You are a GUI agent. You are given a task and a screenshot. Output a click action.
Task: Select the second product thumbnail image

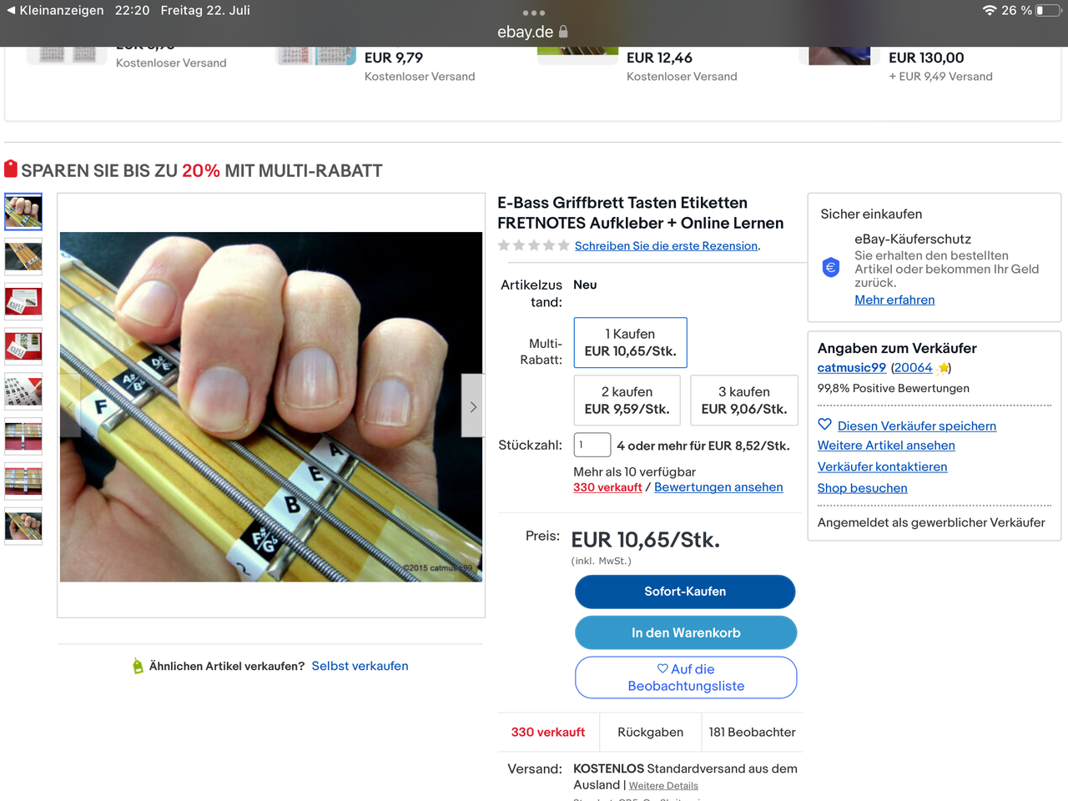pos(23,256)
